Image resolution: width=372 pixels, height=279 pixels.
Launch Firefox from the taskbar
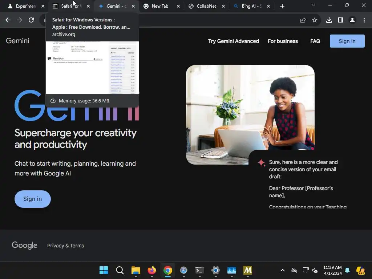[x=152, y=270]
